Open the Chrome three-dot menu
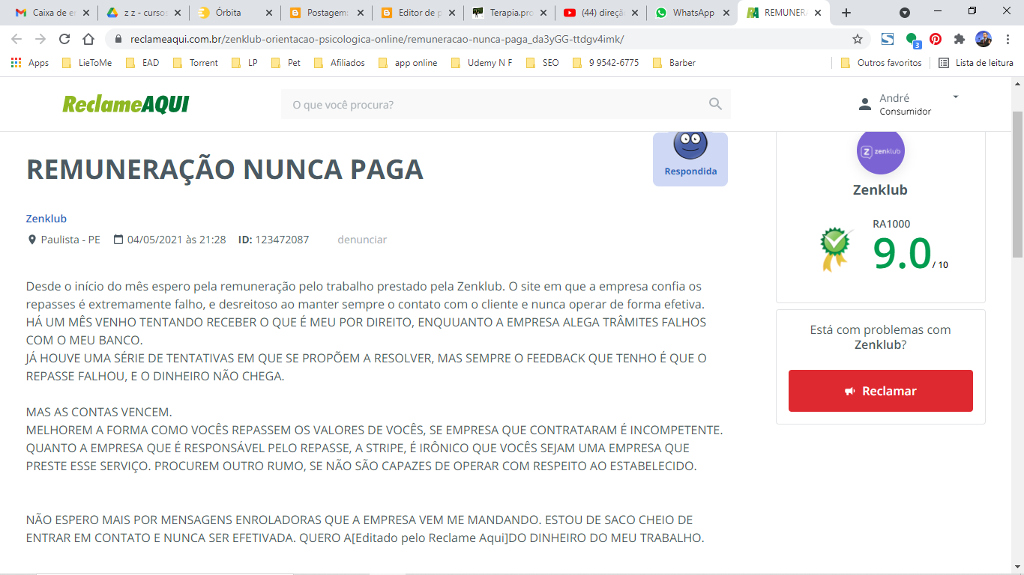The width and height of the screenshot is (1024, 575). tap(1007, 39)
